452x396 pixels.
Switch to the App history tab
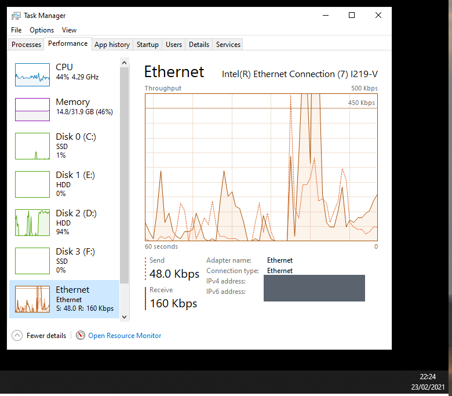coord(112,45)
